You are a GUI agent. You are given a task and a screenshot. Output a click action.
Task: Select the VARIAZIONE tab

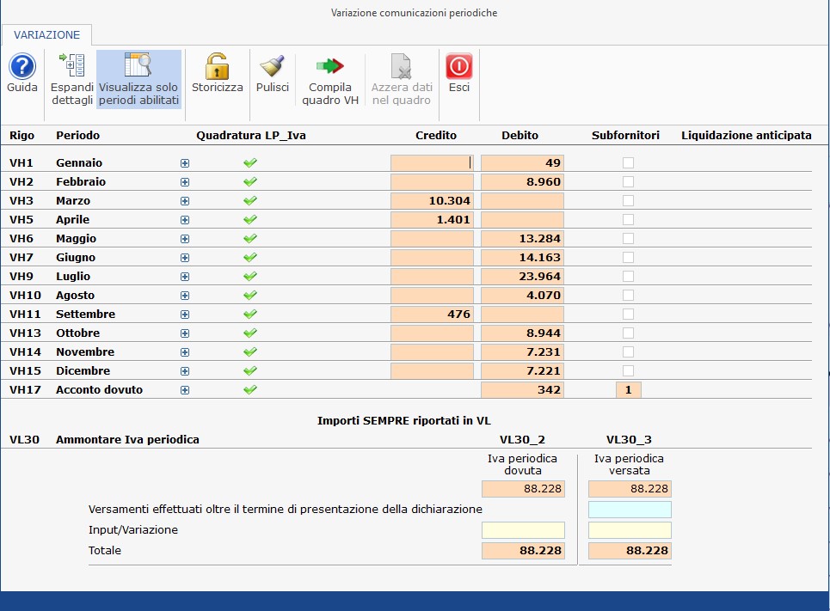[x=47, y=35]
